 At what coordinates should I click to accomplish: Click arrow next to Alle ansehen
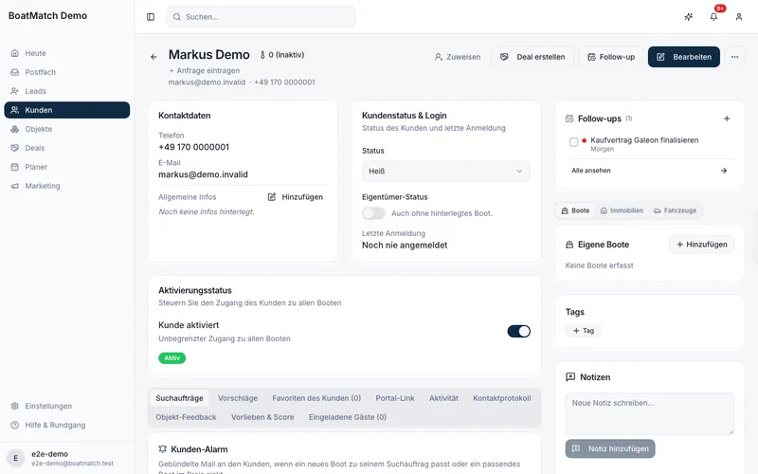pyautogui.click(x=724, y=171)
